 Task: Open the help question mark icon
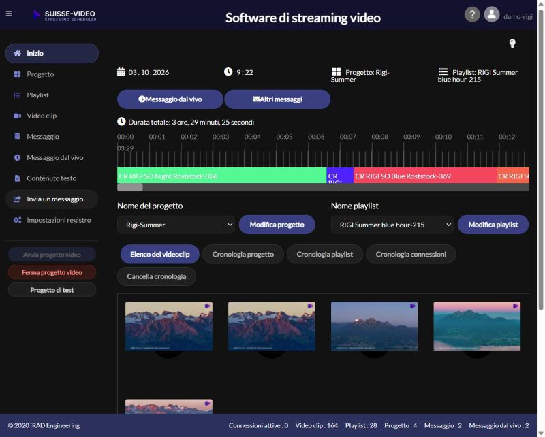[x=472, y=14]
